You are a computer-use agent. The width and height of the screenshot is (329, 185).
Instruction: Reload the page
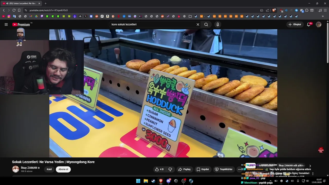(x=14, y=10)
